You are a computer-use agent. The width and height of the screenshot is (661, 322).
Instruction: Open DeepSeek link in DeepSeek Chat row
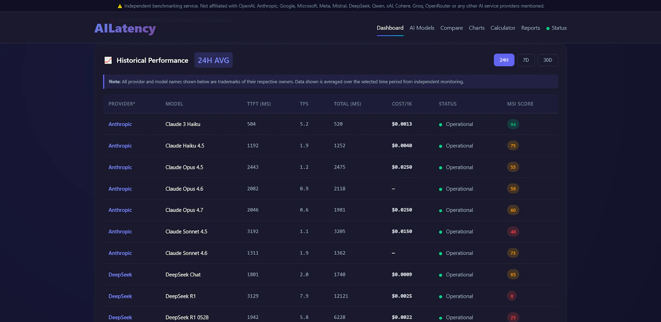120,274
